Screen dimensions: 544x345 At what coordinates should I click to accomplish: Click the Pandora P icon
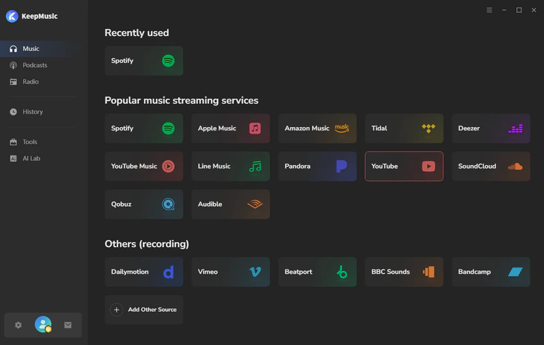(x=341, y=166)
